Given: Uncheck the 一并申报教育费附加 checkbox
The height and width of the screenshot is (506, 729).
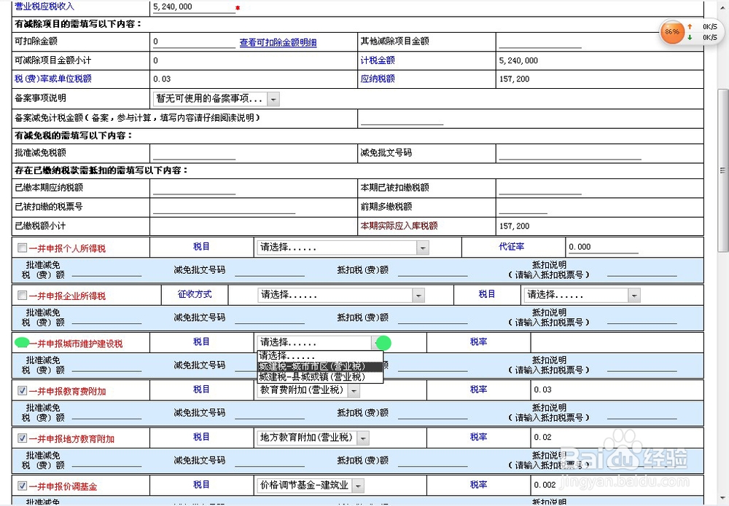Looking at the screenshot, I should pos(22,390).
